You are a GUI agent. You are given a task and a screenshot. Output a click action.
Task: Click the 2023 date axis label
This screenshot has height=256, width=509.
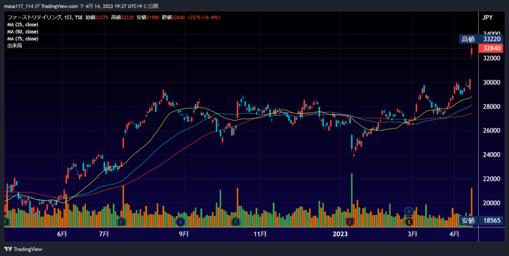point(340,234)
